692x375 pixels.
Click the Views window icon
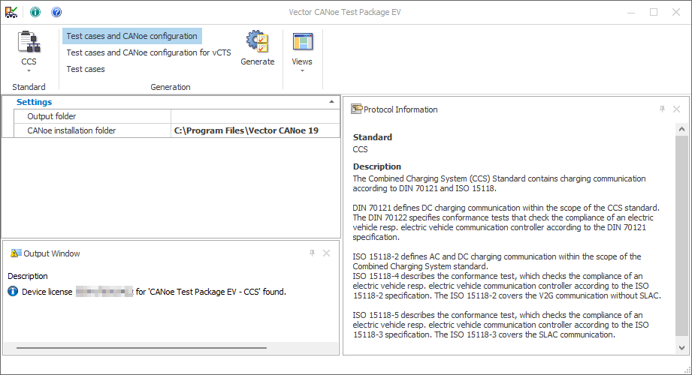302,42
